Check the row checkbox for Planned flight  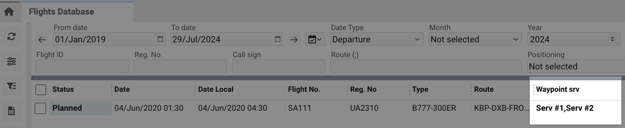[41, 108]
